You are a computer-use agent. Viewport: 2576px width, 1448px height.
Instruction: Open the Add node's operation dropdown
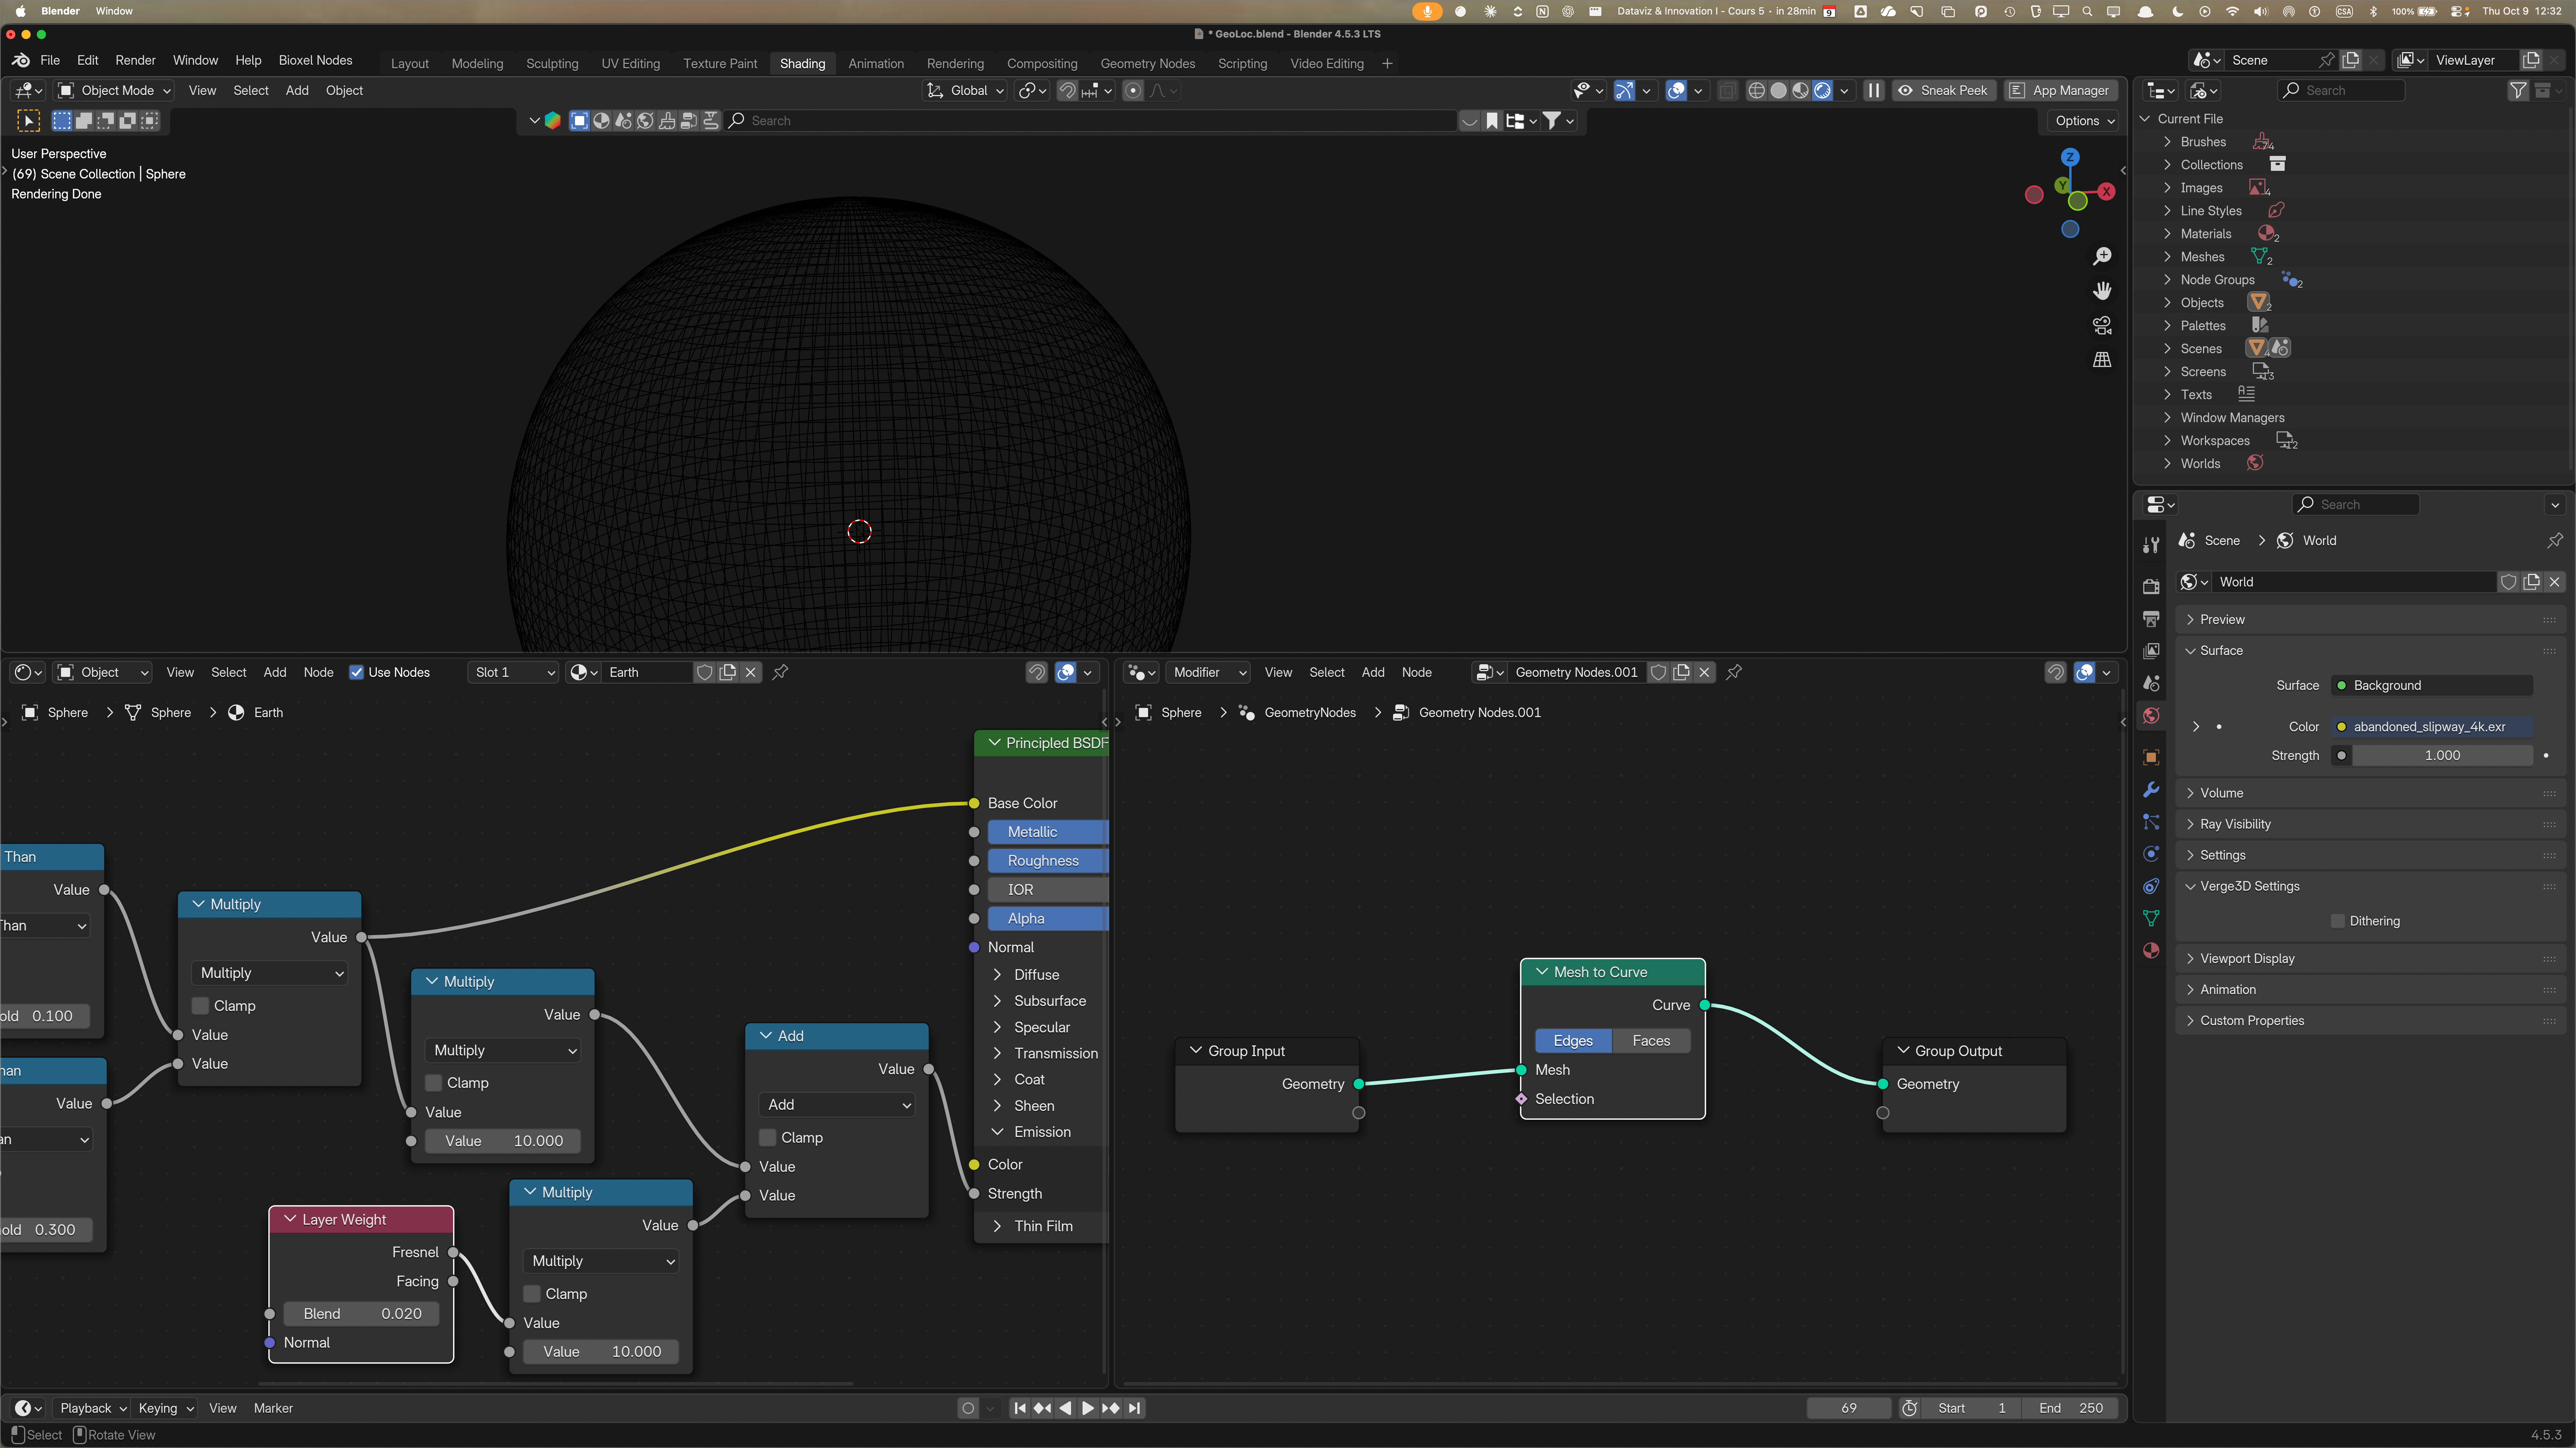(837, 1104)
